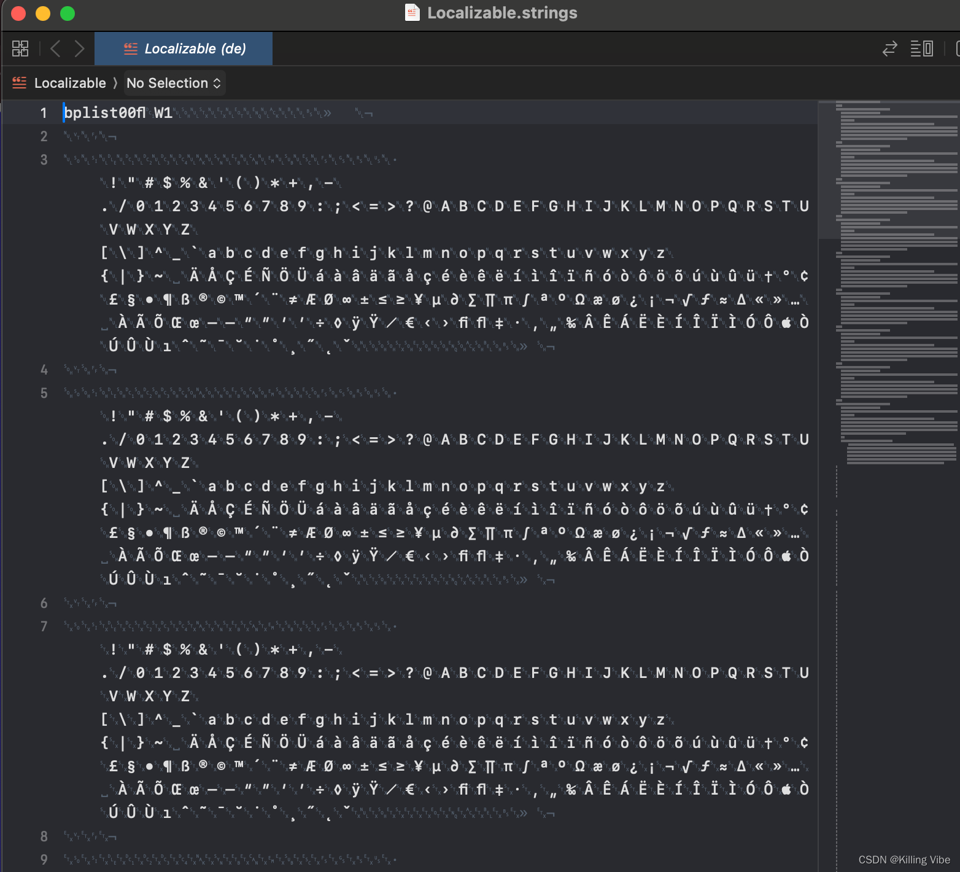
Task: Expand the chevron next to No Selection
Action: 217,83
